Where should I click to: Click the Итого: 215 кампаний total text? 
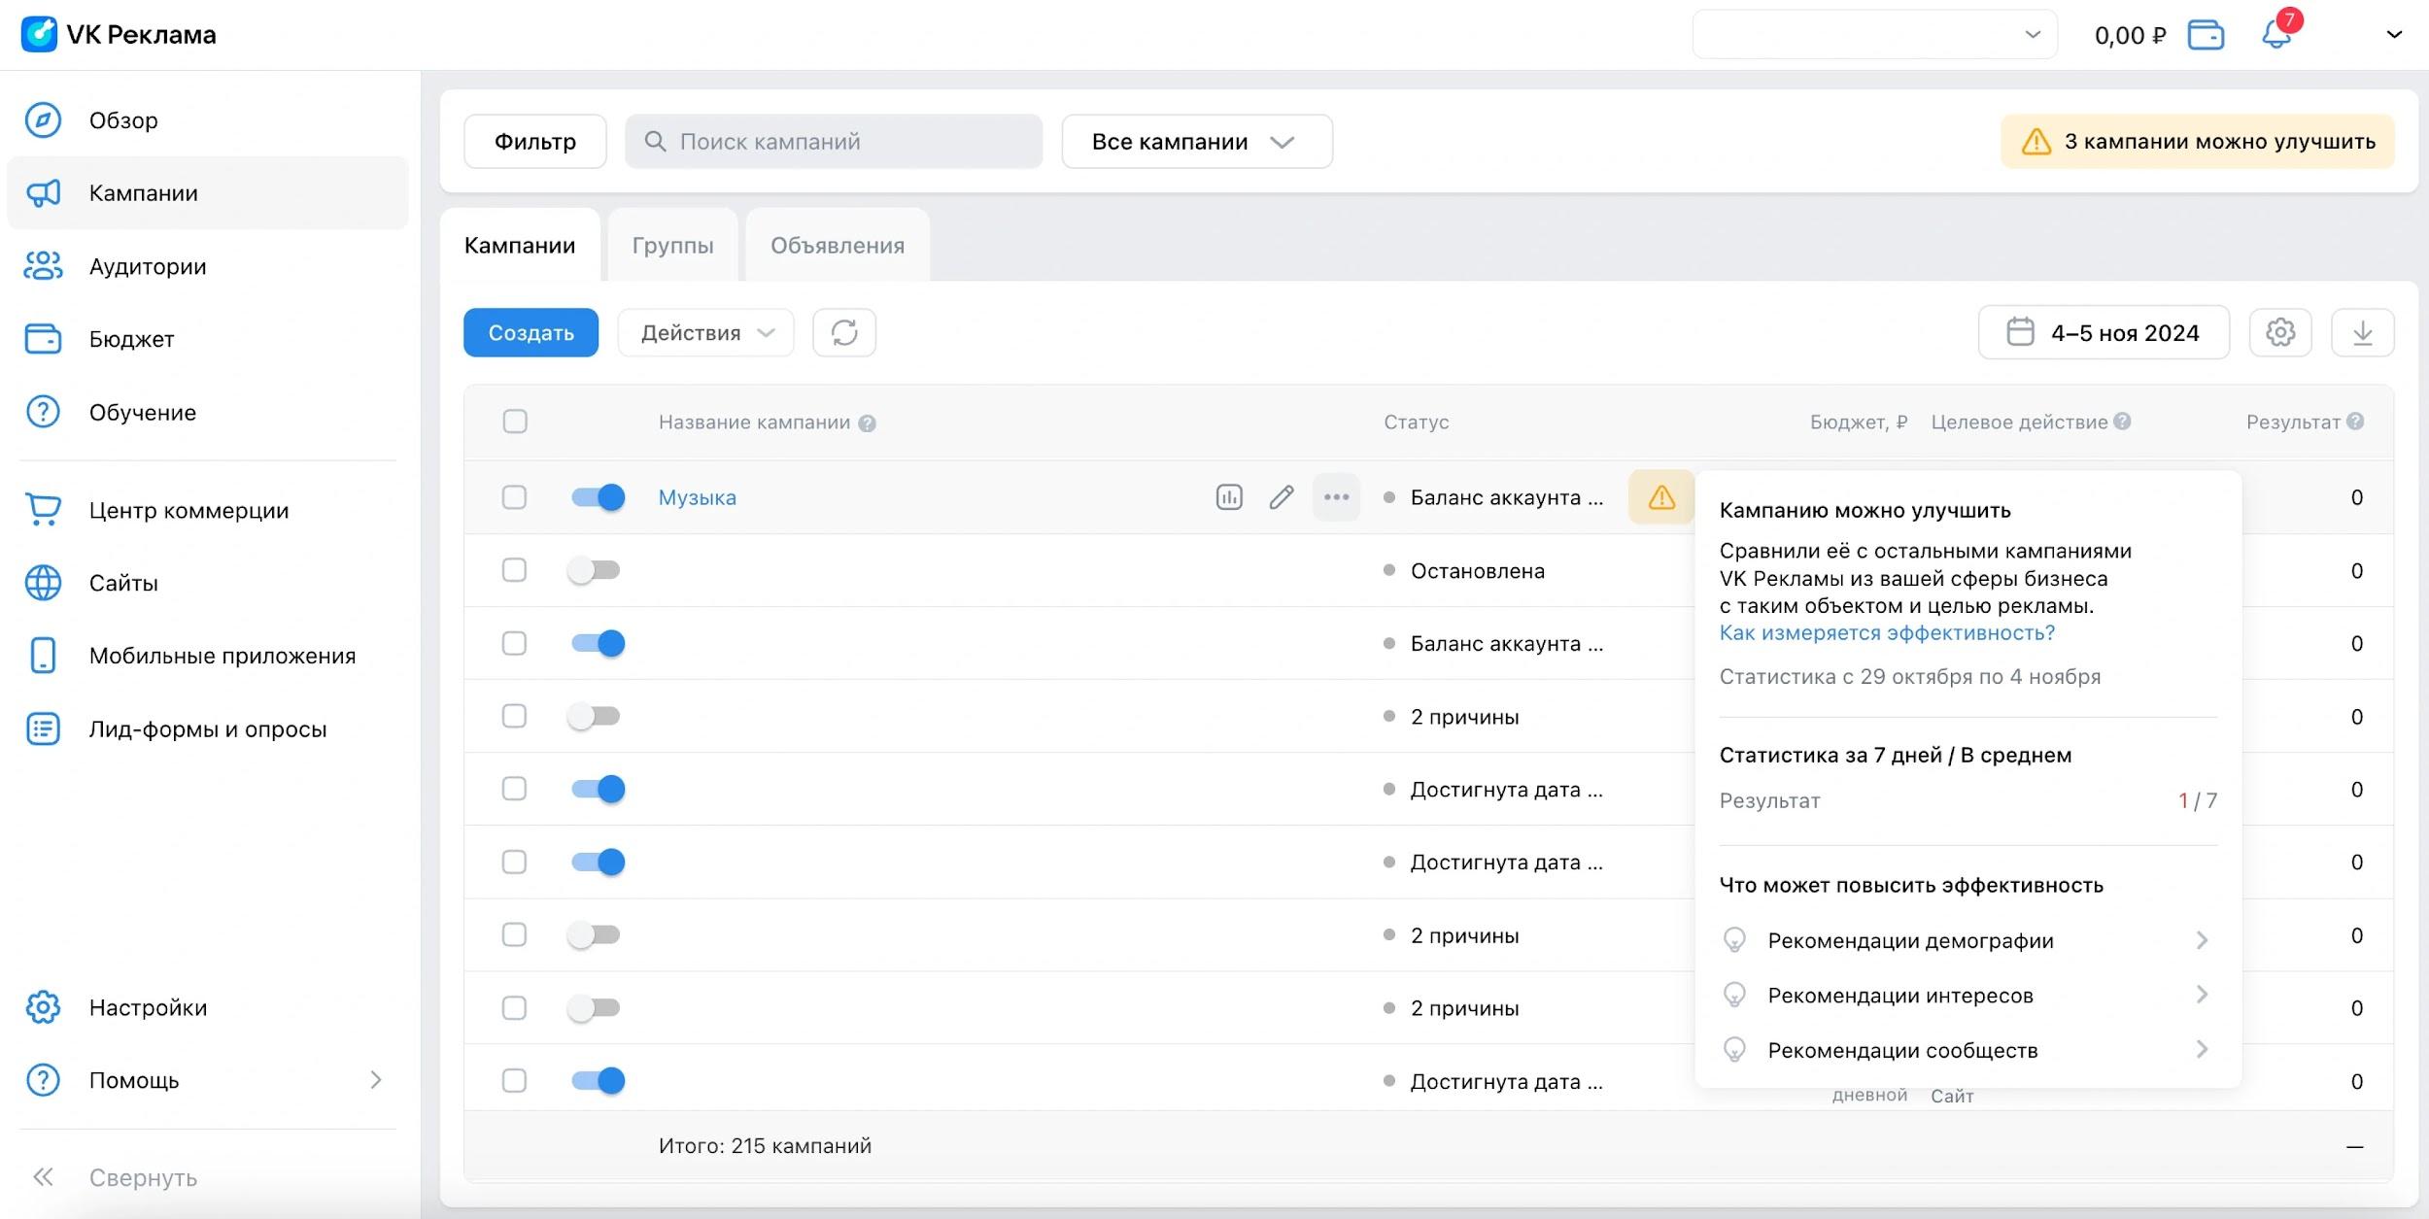(765, 1146)
